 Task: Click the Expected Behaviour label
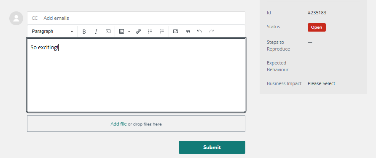point(278,66)
